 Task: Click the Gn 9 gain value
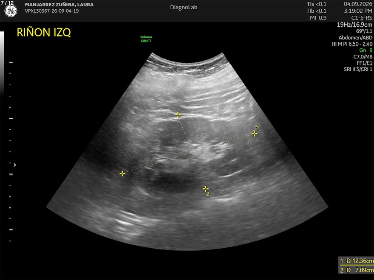(x=365, y=50)
